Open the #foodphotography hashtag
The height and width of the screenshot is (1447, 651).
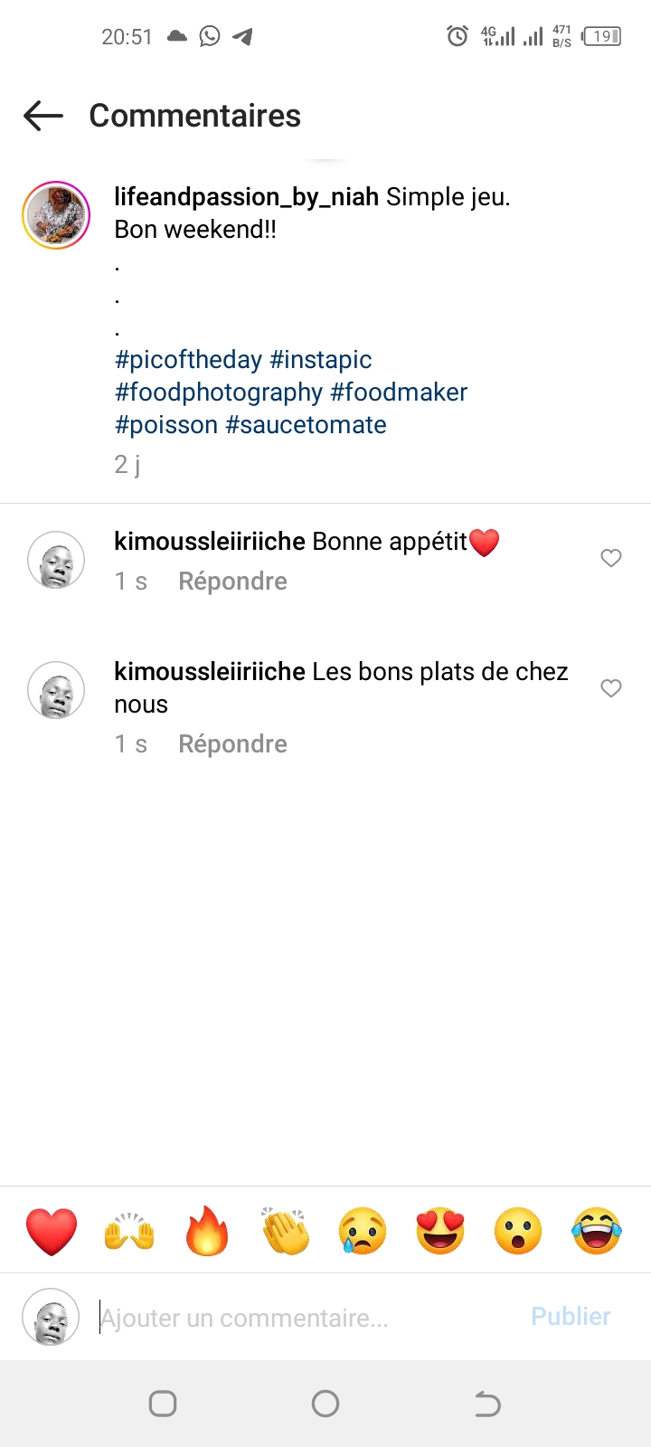(x=219, y=392)
